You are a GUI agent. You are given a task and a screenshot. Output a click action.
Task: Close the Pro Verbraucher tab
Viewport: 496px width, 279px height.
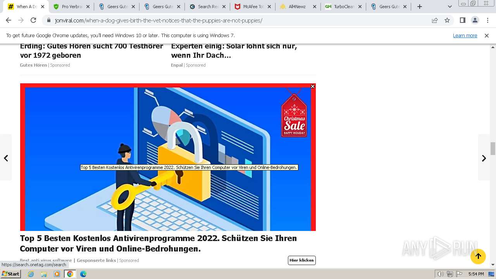point(88,7)
